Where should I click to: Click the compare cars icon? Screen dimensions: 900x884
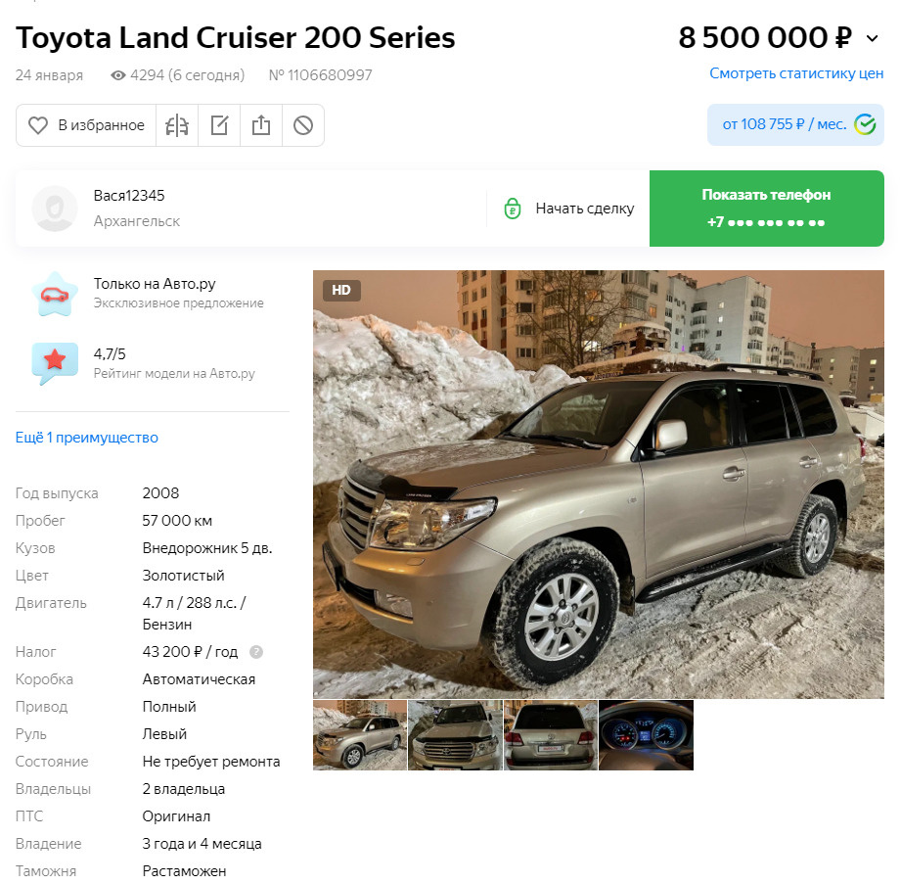click(x=177, y=125)
